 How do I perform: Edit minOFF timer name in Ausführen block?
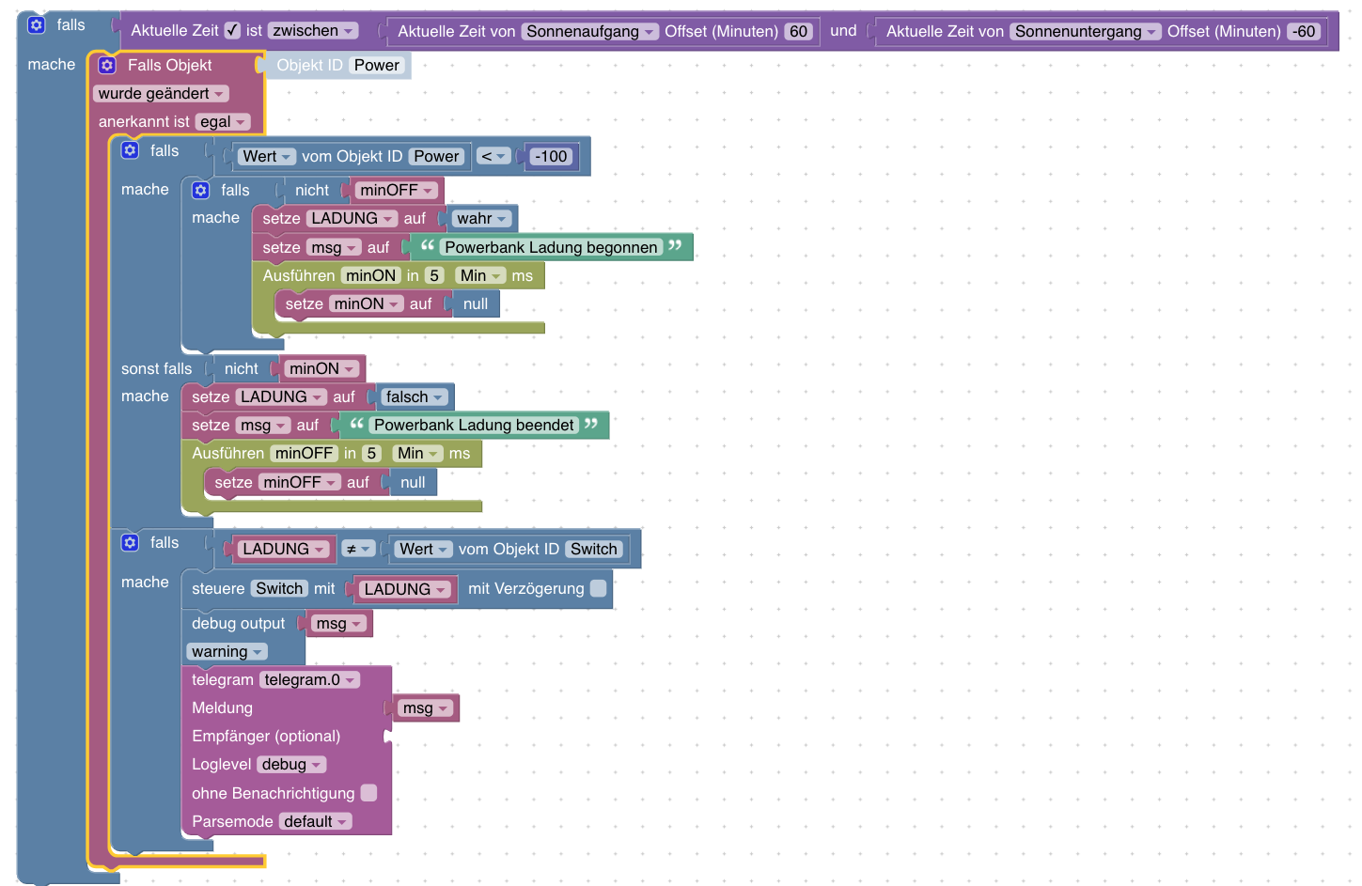coord(305,453)
